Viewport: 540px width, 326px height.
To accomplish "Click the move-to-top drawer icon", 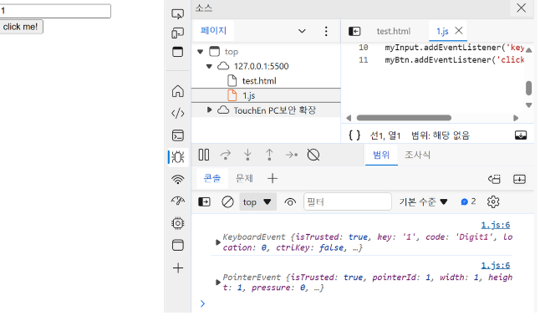I will pos(495,179).
